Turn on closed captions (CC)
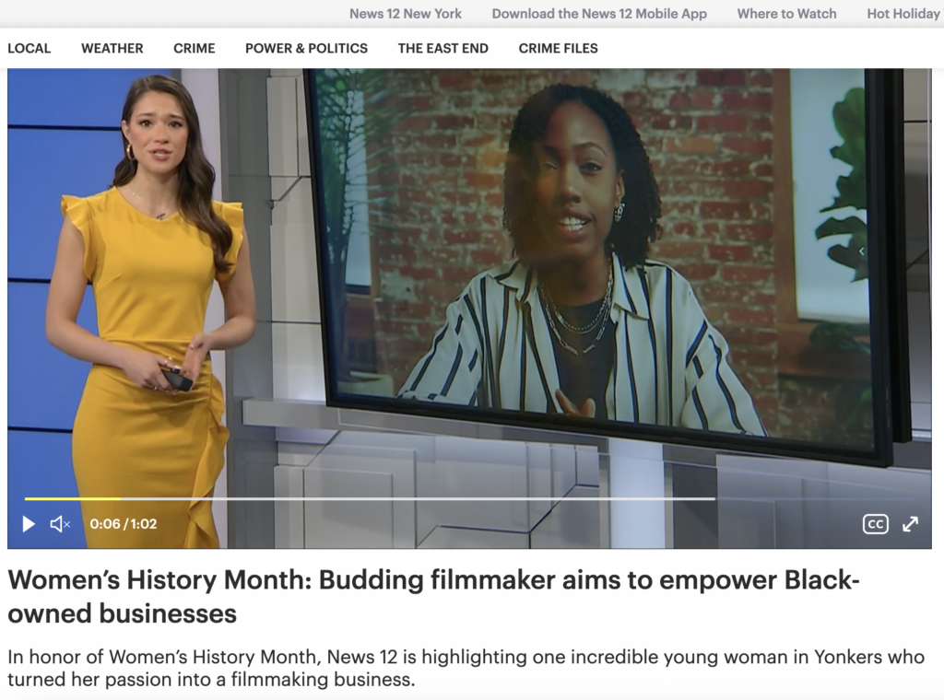This screenshot has width=944, height=700. click(x=875, y=524)
